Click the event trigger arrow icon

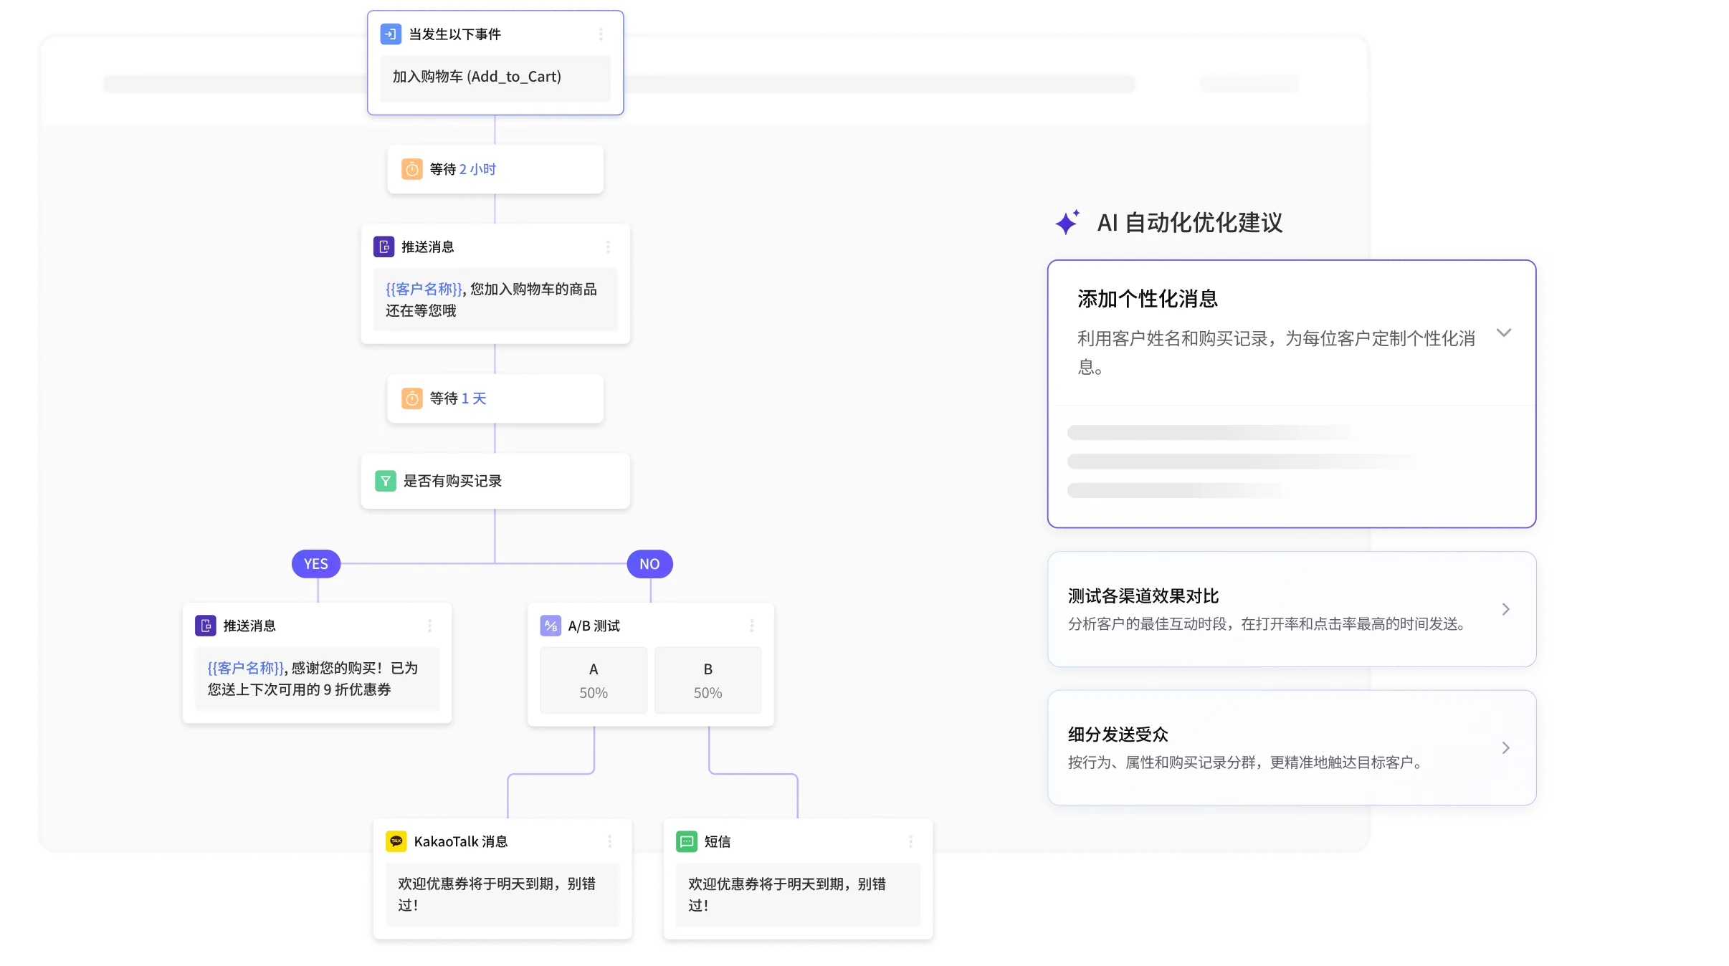pos(391,34)
